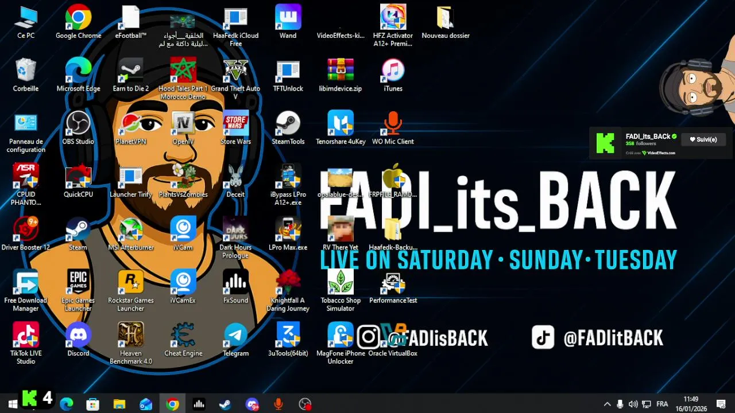735x413 pixels.
Task: Open Tobacco Shop Simulator shortcut
Action: click(341, 291)
